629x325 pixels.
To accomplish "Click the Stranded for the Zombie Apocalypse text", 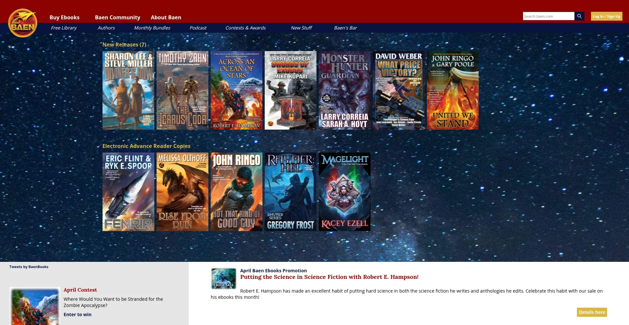I will point(113,302).
